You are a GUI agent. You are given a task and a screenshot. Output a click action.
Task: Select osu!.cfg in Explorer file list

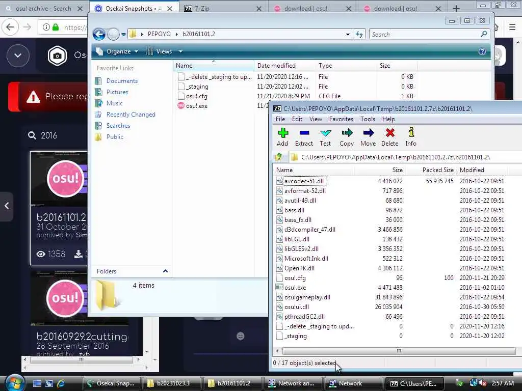(x=196, y=96)
